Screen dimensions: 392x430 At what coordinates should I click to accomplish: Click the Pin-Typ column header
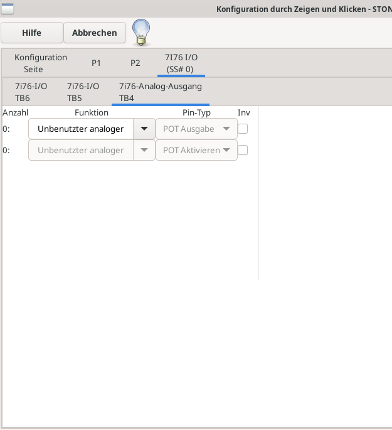point(196,113)
